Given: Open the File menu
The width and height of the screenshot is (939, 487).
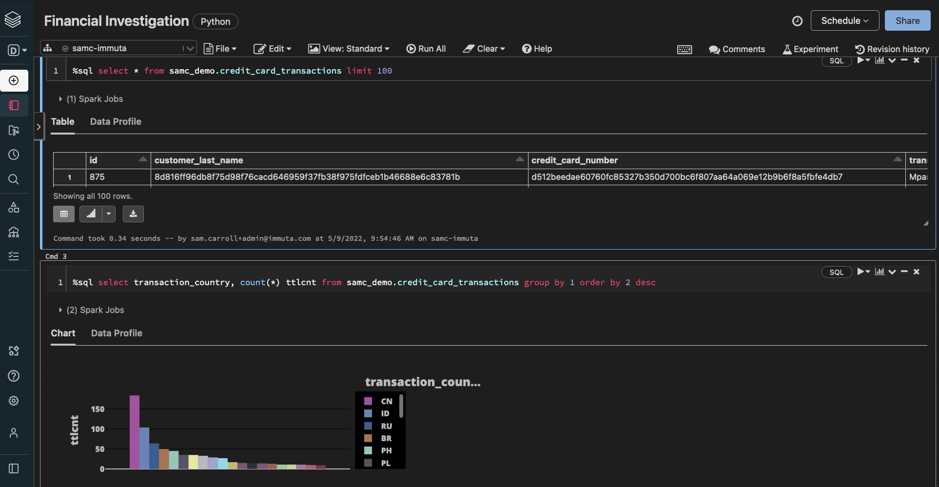Looking at the screenshot, I should pos(220,49).
